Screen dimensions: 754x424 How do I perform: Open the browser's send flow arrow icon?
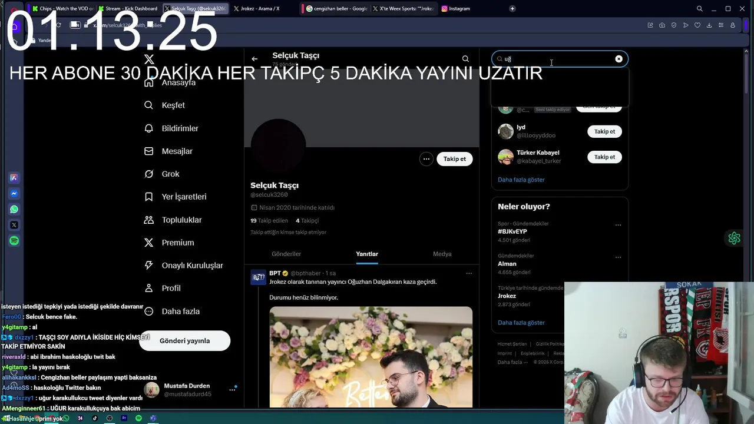coord(686,25)
